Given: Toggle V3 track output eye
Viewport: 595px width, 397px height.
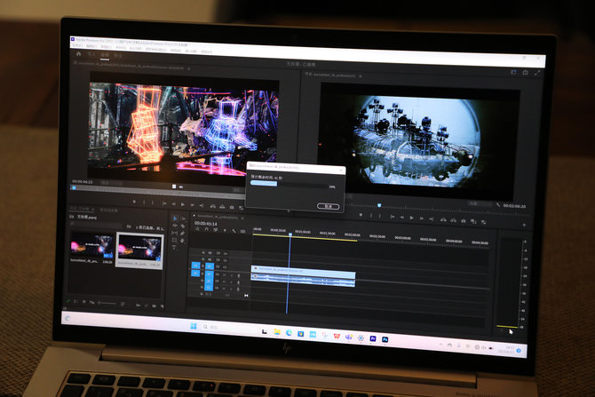Looking at the screenshot, I should [226, 253].
